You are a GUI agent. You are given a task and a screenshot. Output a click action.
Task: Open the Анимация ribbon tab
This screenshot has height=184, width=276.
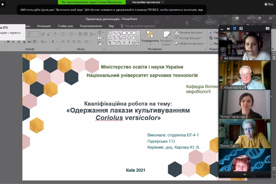click(44, 26)
